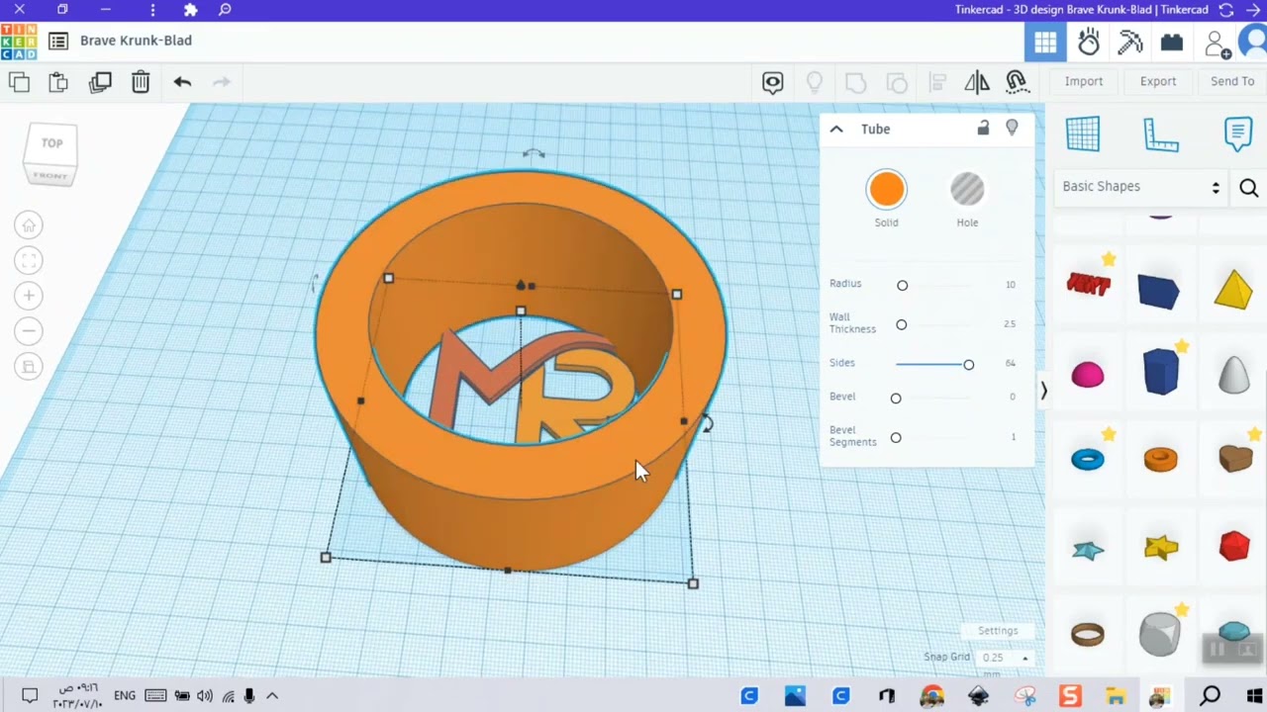
Task: Open the Tinkercad logo home link
Action: tap(19, 41)
